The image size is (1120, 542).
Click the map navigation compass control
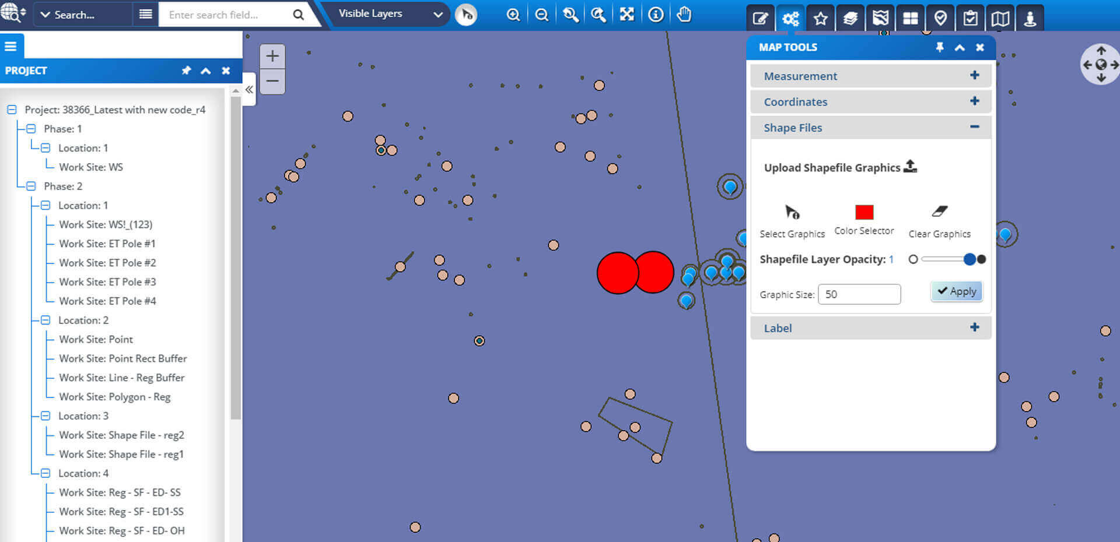coord(1101,65)
